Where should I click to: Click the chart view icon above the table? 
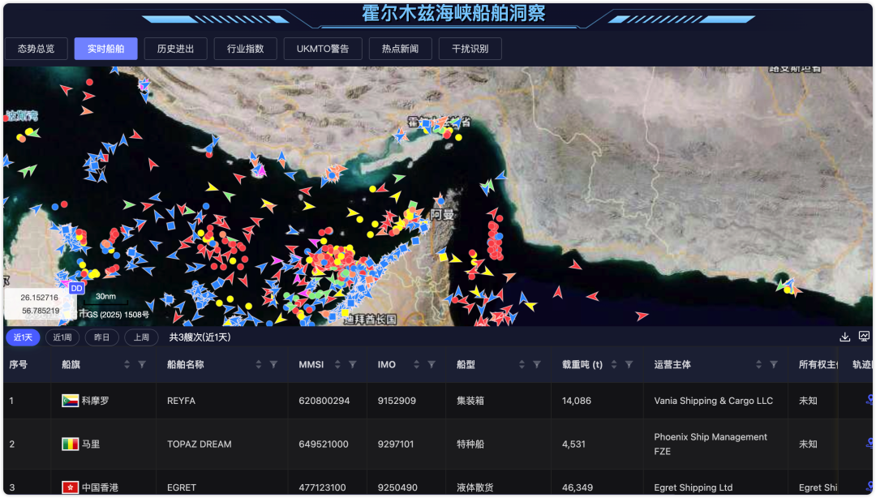point(864,337)
